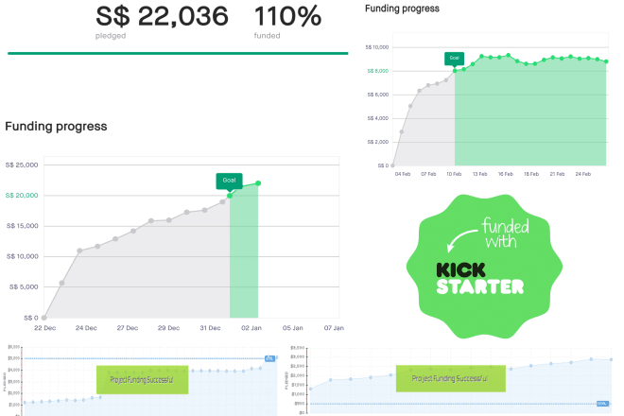Click the 'funded' label under 110%

tap(267, 36)
